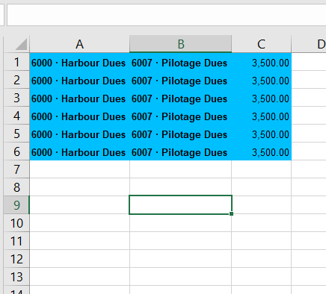Click cell B6 '6007 · Pilotage Dues'
The width and height of the screenshot is (326, 294).
pos(180,151)
